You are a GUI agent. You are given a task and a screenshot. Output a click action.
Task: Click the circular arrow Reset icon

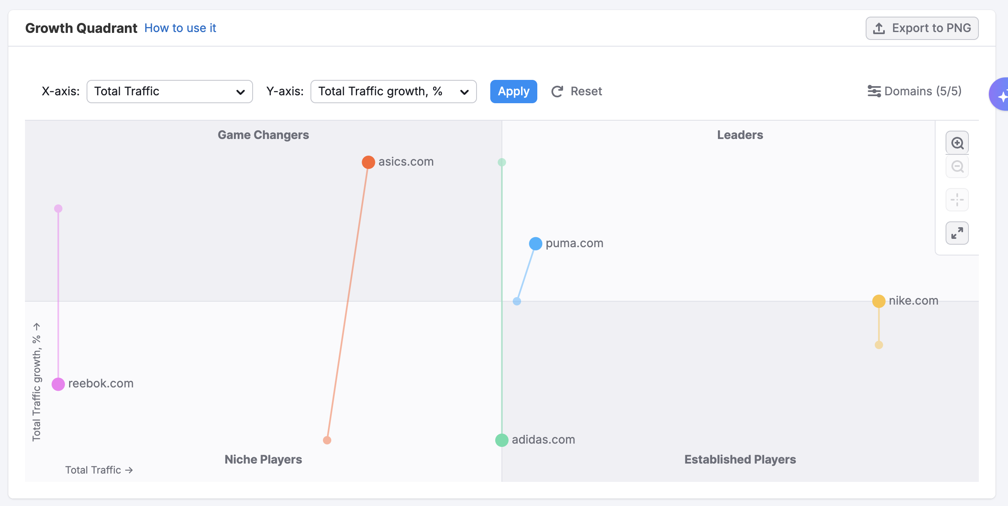[x=557, y=92]
